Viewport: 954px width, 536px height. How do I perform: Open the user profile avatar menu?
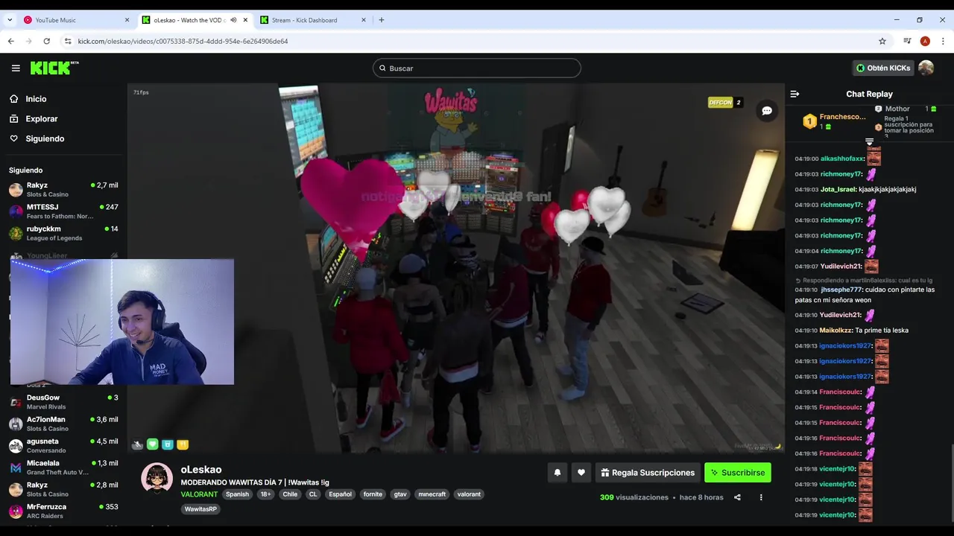coord(926,68)
